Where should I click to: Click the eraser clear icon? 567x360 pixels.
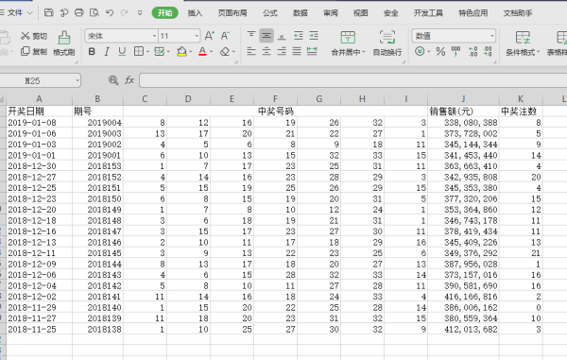pyautogui.click(x=225, y=52)
